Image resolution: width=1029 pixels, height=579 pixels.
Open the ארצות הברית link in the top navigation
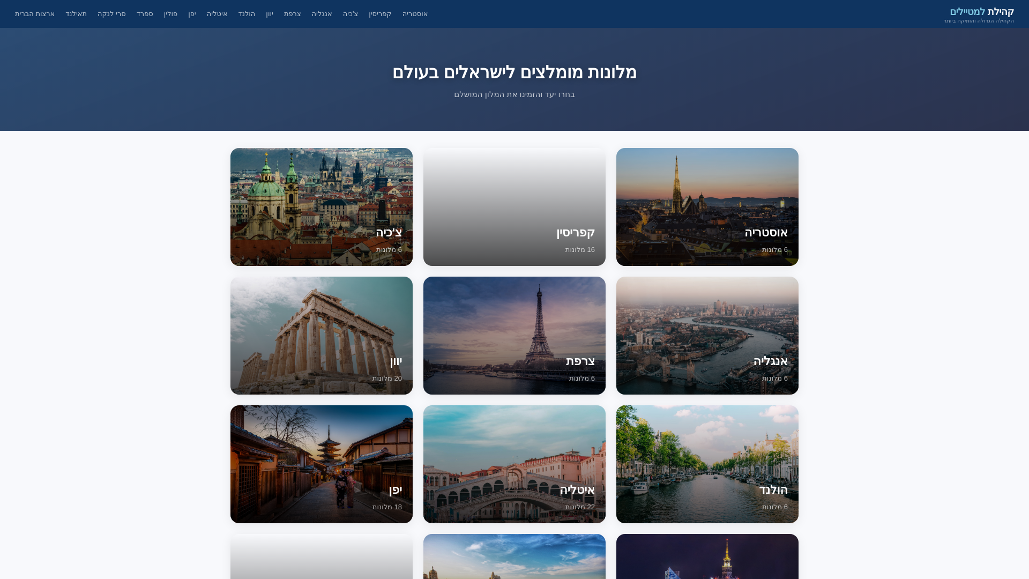pyautogui.click(x=35, y=14)
